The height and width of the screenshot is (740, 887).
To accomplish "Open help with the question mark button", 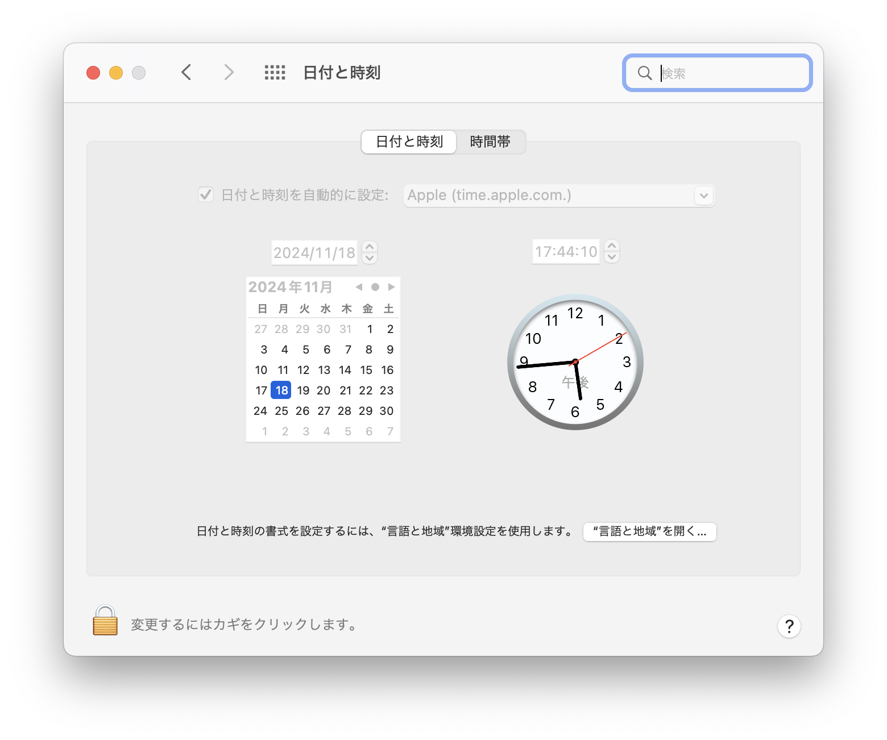I will (x=789, y=626).
